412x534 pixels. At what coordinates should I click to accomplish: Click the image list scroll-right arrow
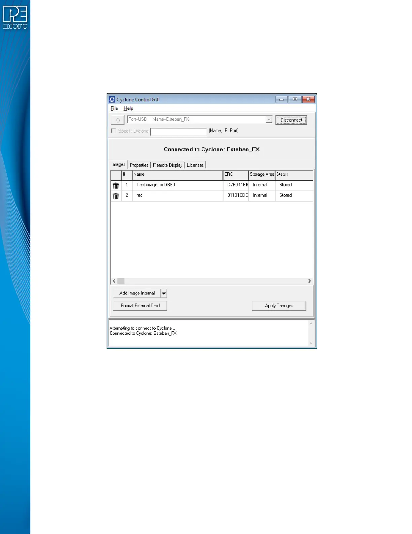[310, 281]
